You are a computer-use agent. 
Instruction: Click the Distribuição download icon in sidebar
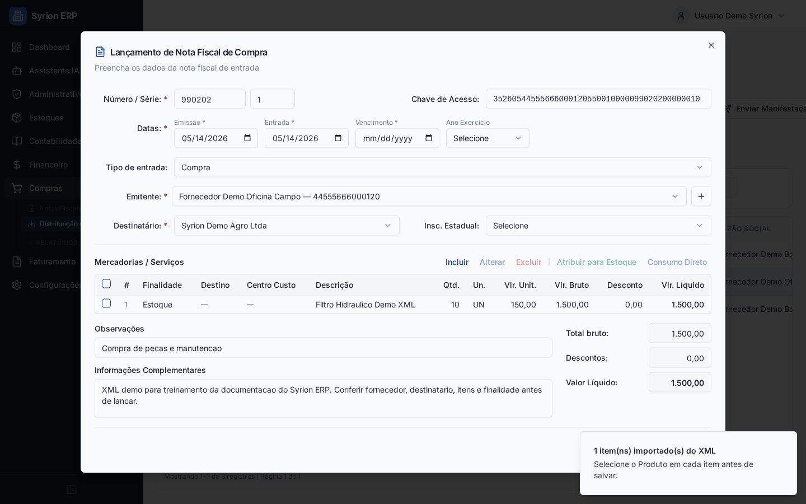(31, 224)
